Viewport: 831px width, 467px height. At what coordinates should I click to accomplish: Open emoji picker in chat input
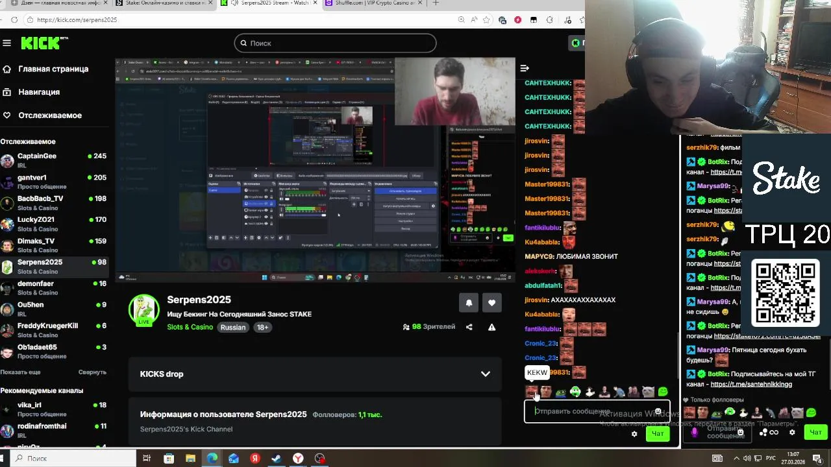(658, 411)
